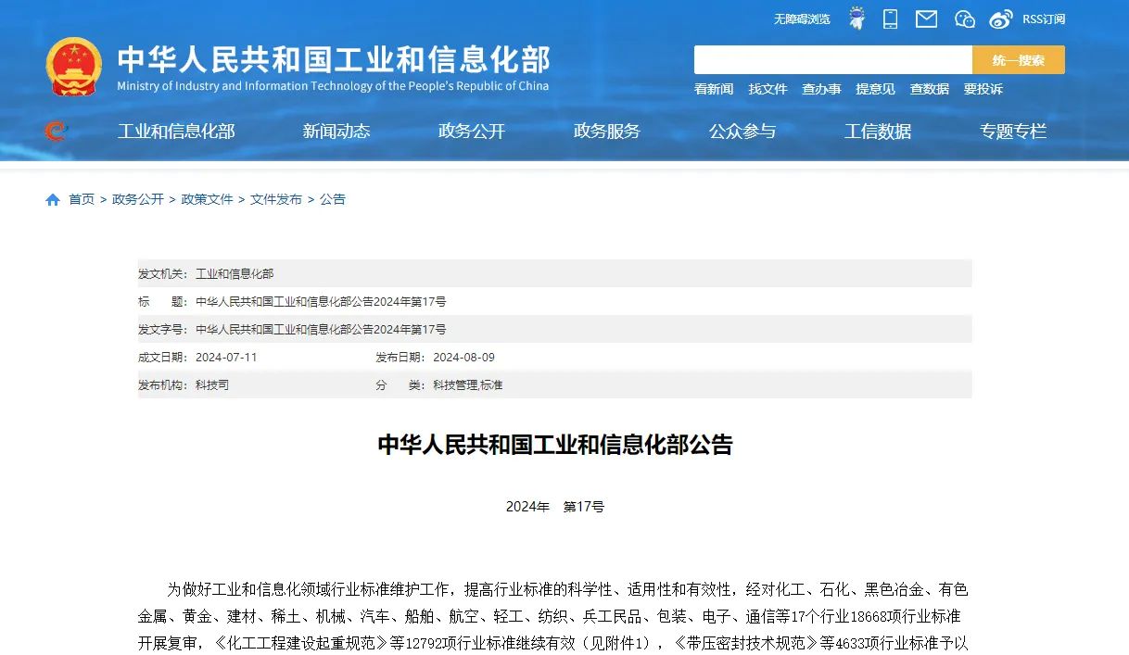Viewport: 1129px width, 655px height.
Task: Click 发文机关 value 工业和信息化部
Action: pyautogui.click(x=235, y=274)
